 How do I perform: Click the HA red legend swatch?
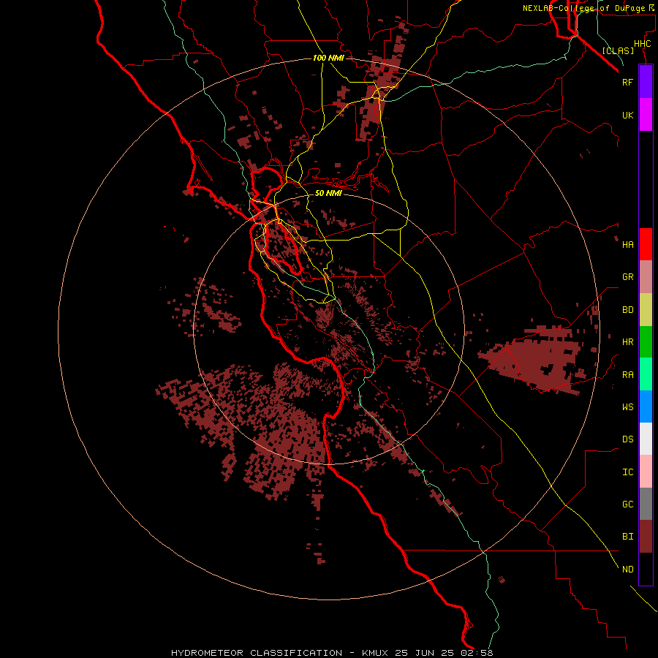[646, 244]
